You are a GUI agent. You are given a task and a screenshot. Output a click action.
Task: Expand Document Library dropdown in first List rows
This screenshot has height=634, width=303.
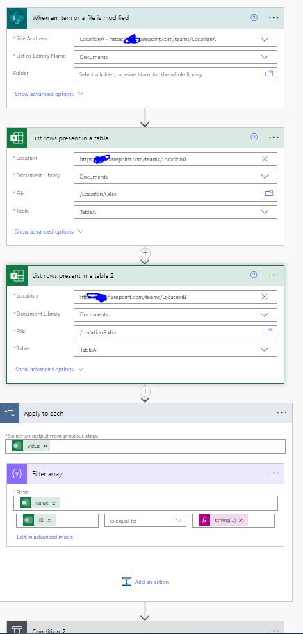[x=265, y=177]
